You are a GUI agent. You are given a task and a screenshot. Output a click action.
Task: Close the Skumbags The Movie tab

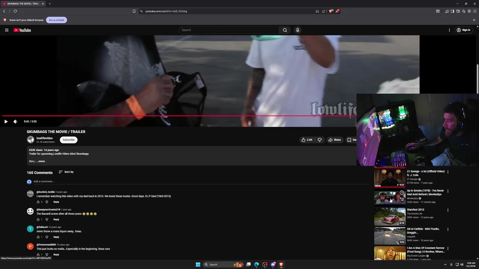(x=43, y=4)
